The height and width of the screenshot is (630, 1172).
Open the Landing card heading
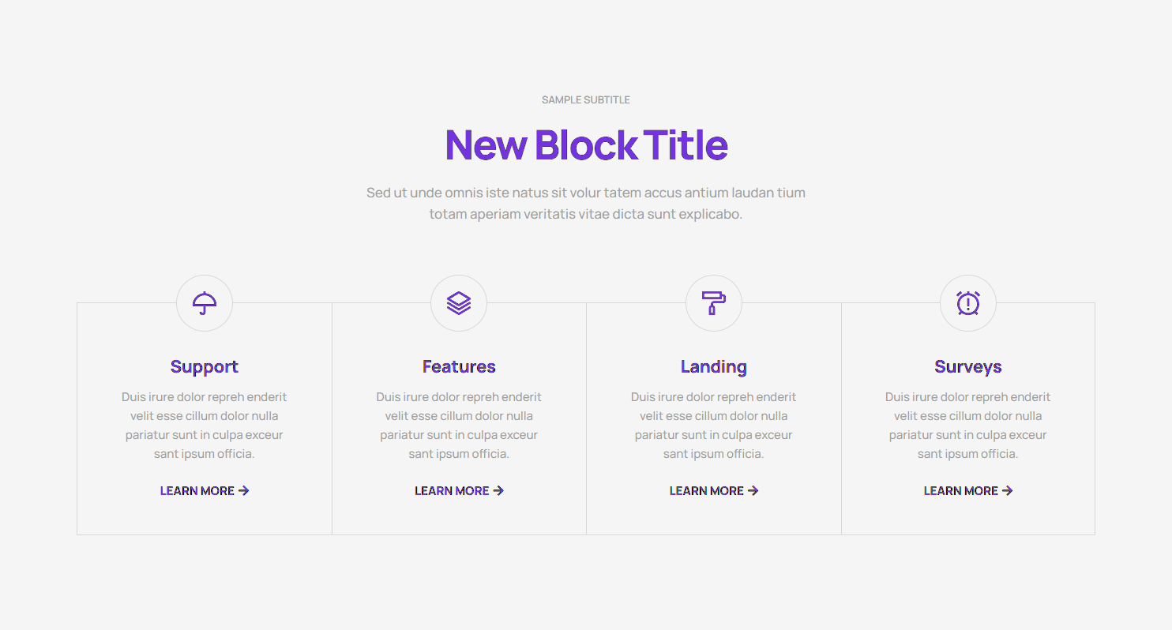pos(713,366)
